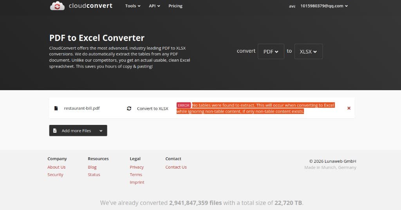Click the CloudConvert cloud logo icon
Screen dimensions: 401x210
57,5
